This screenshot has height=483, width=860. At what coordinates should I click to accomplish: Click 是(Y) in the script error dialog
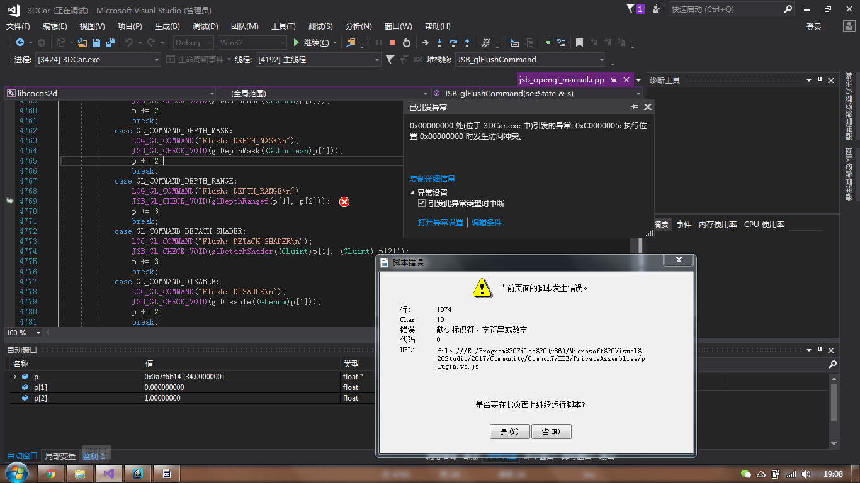click(509, 431)
